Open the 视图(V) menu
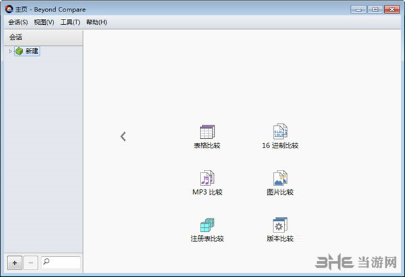Screen dimensions: 405x277 click(44, 22)
